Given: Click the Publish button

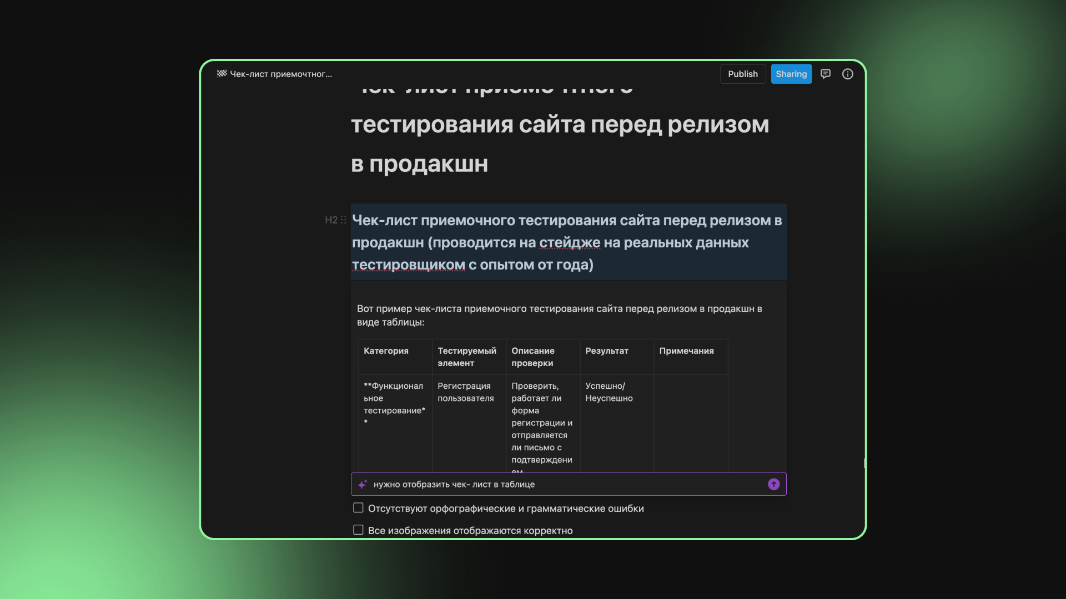Looking at the screenshot, I should click(x=742, y=74).
